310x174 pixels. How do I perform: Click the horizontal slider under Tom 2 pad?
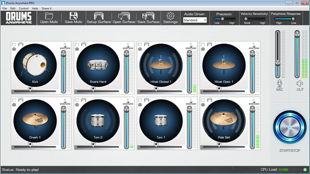tap(98, 147)
